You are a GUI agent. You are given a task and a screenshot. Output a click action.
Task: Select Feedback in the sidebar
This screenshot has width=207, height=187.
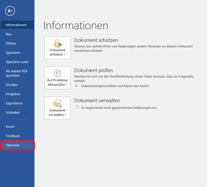click(13, 136)
